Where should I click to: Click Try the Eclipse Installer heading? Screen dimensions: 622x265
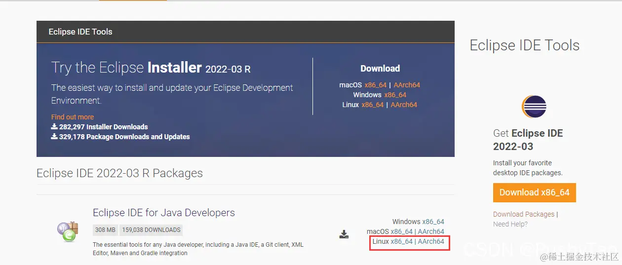(x=151, y=68)
